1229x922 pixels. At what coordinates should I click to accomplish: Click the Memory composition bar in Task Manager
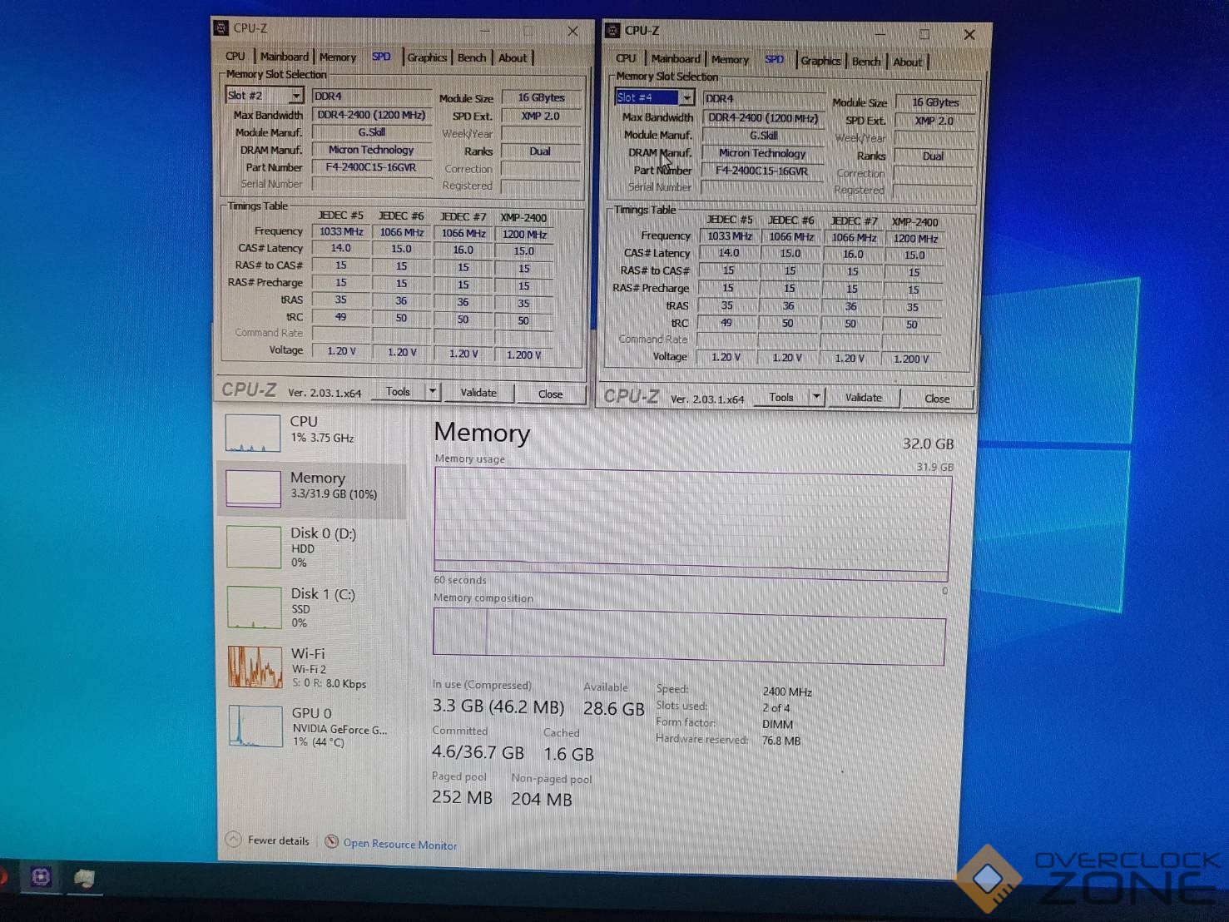coord(689,637)
